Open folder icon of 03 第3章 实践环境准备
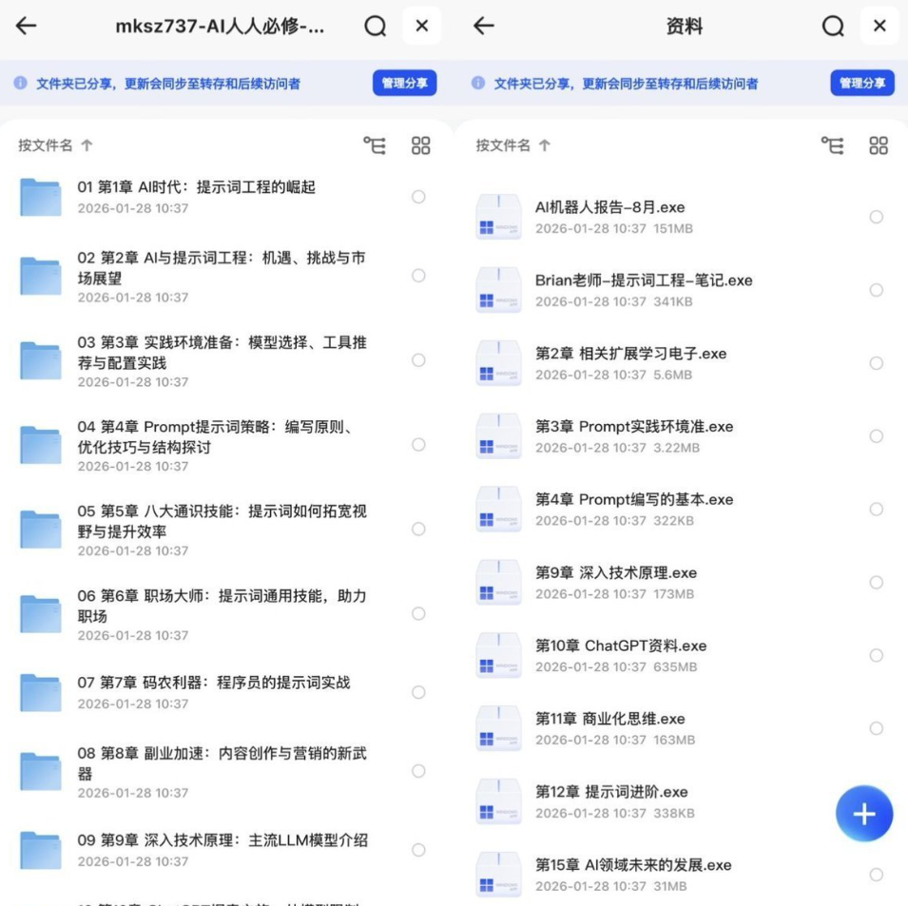Image resolution: width=908 pixels, height=906 pixels. point(41,360)
